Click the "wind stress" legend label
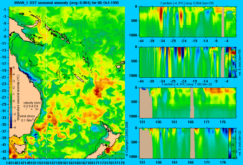Viewport: 243px width, 165px height. [27, 116]
